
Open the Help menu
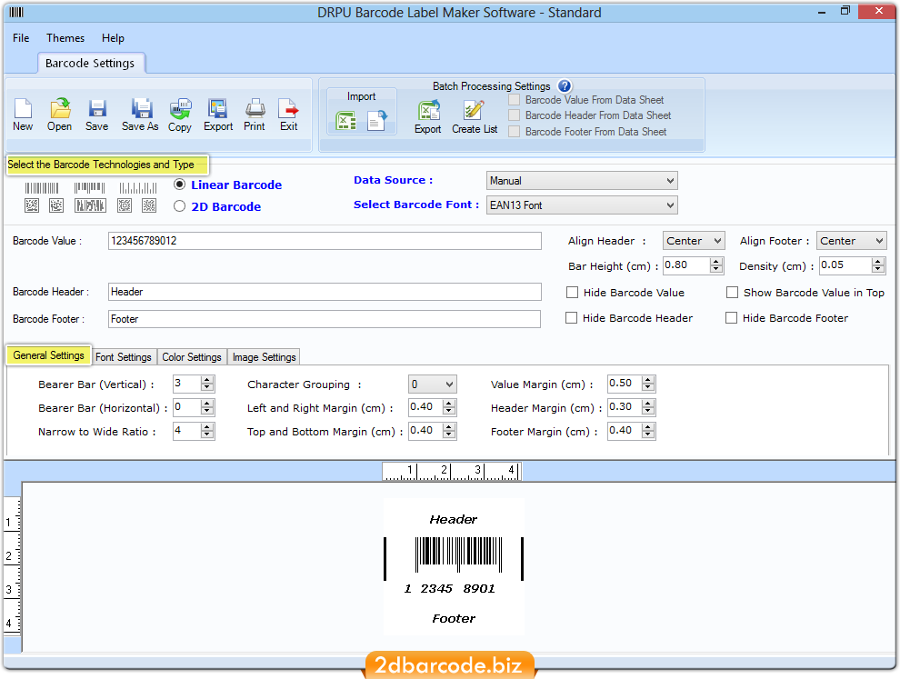(113, 38)
